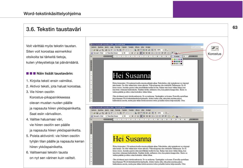Click the Acrobat menu in upper Word window
The image size is (243, 168).
point(148,47)
